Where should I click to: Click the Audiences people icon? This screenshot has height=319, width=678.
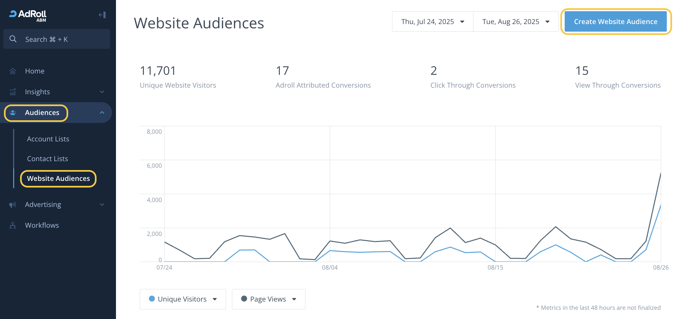coord(13,113)
